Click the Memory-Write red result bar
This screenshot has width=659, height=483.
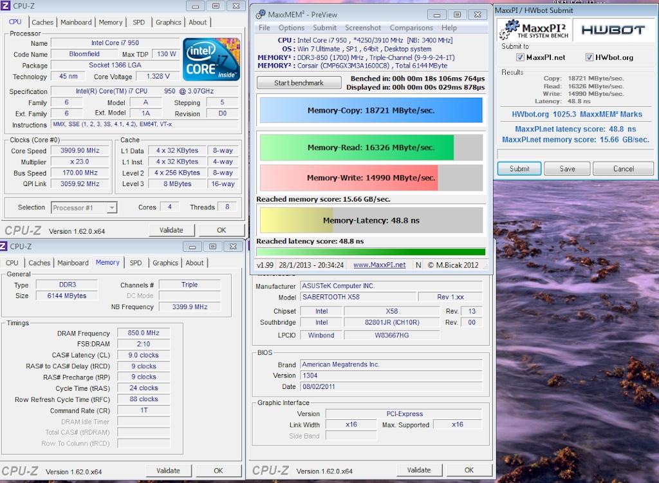(371, 178)
